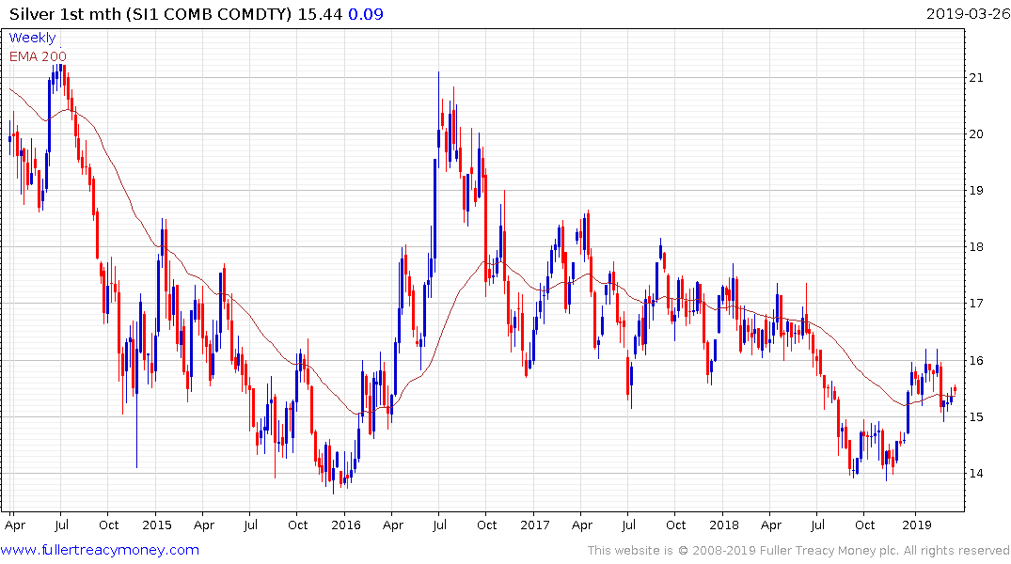Click the first 'Apr' x-axis label
The width and height of the screenshot is (1011, 564).
[x=15, y=525]
